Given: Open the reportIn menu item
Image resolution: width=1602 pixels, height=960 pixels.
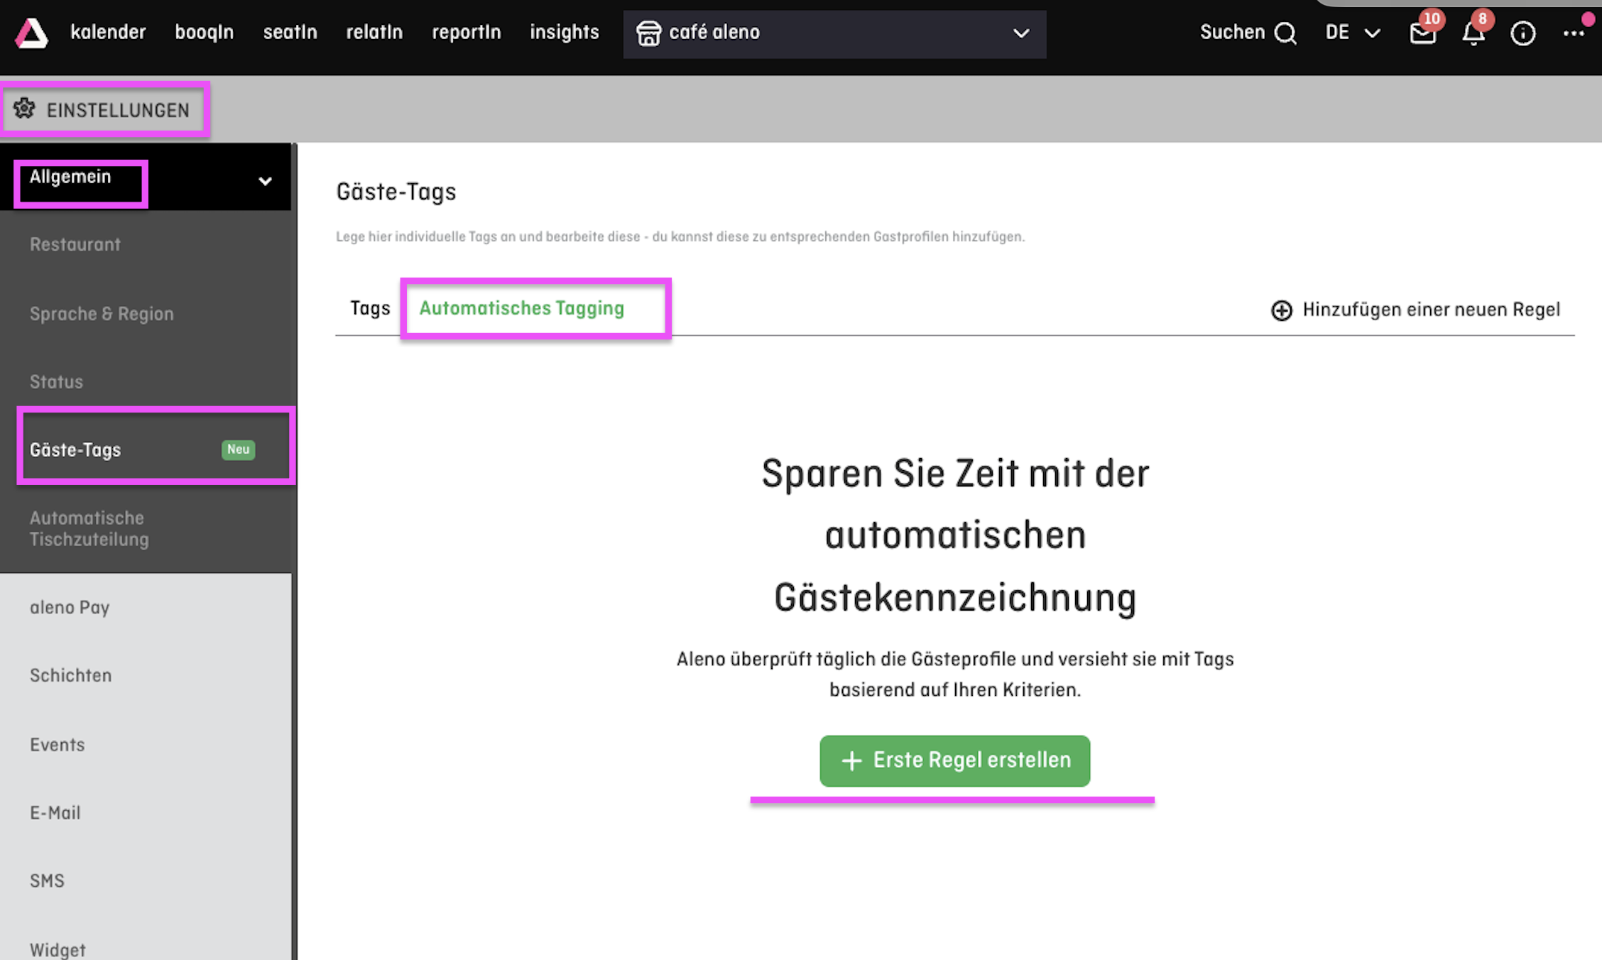Looking at the screenshot, I should point(466,32).
